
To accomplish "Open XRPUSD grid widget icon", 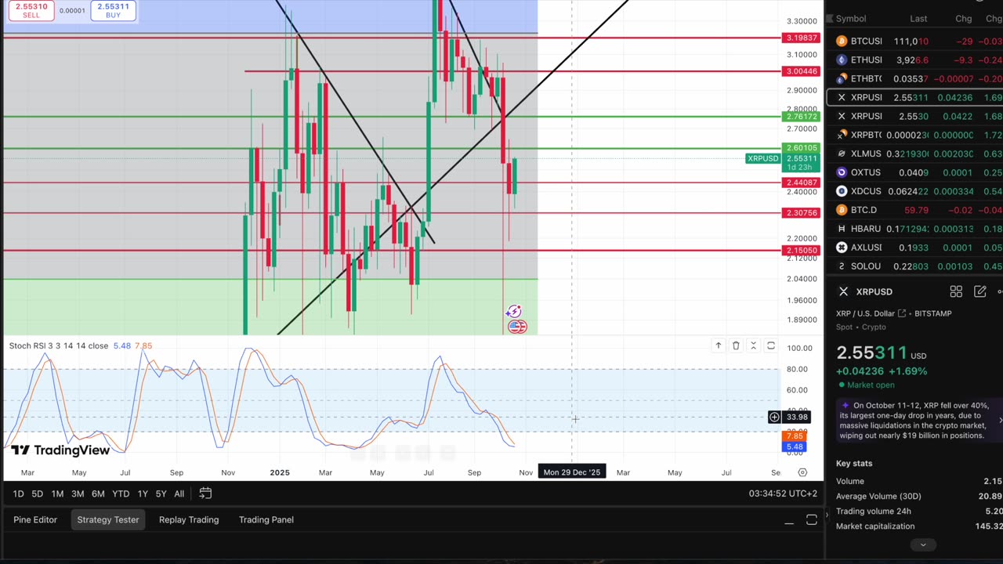I will click(956, 291).
